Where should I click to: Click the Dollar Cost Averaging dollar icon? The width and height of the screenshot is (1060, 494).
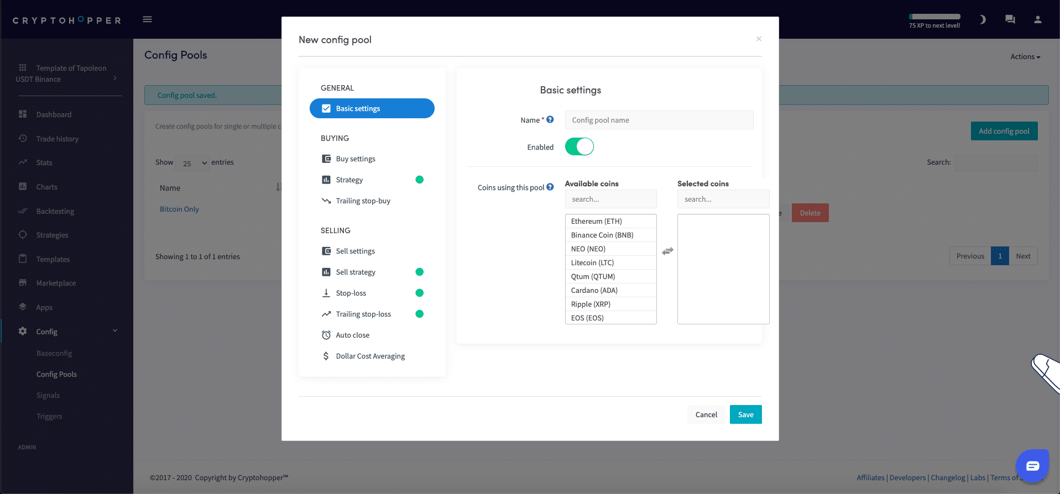point(326,356)
